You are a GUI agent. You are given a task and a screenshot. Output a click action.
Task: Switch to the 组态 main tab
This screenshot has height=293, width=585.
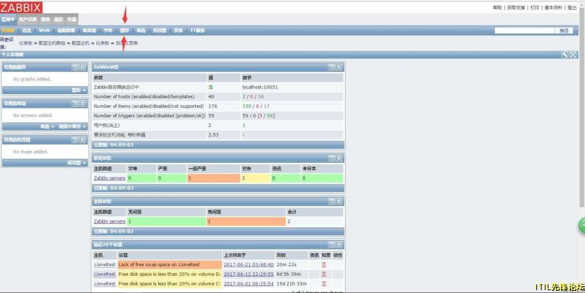(59, 19)
